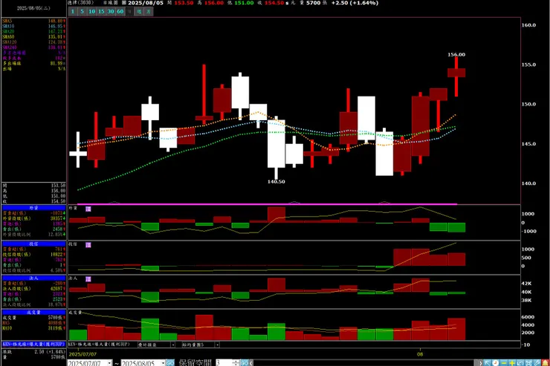Select the 10-minute timeframe button
Screen dimensions: 550x366
click(x=91, y=12)
